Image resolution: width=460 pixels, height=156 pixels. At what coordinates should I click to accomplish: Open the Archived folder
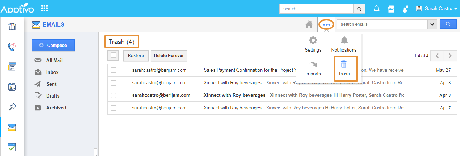point(56,108)
